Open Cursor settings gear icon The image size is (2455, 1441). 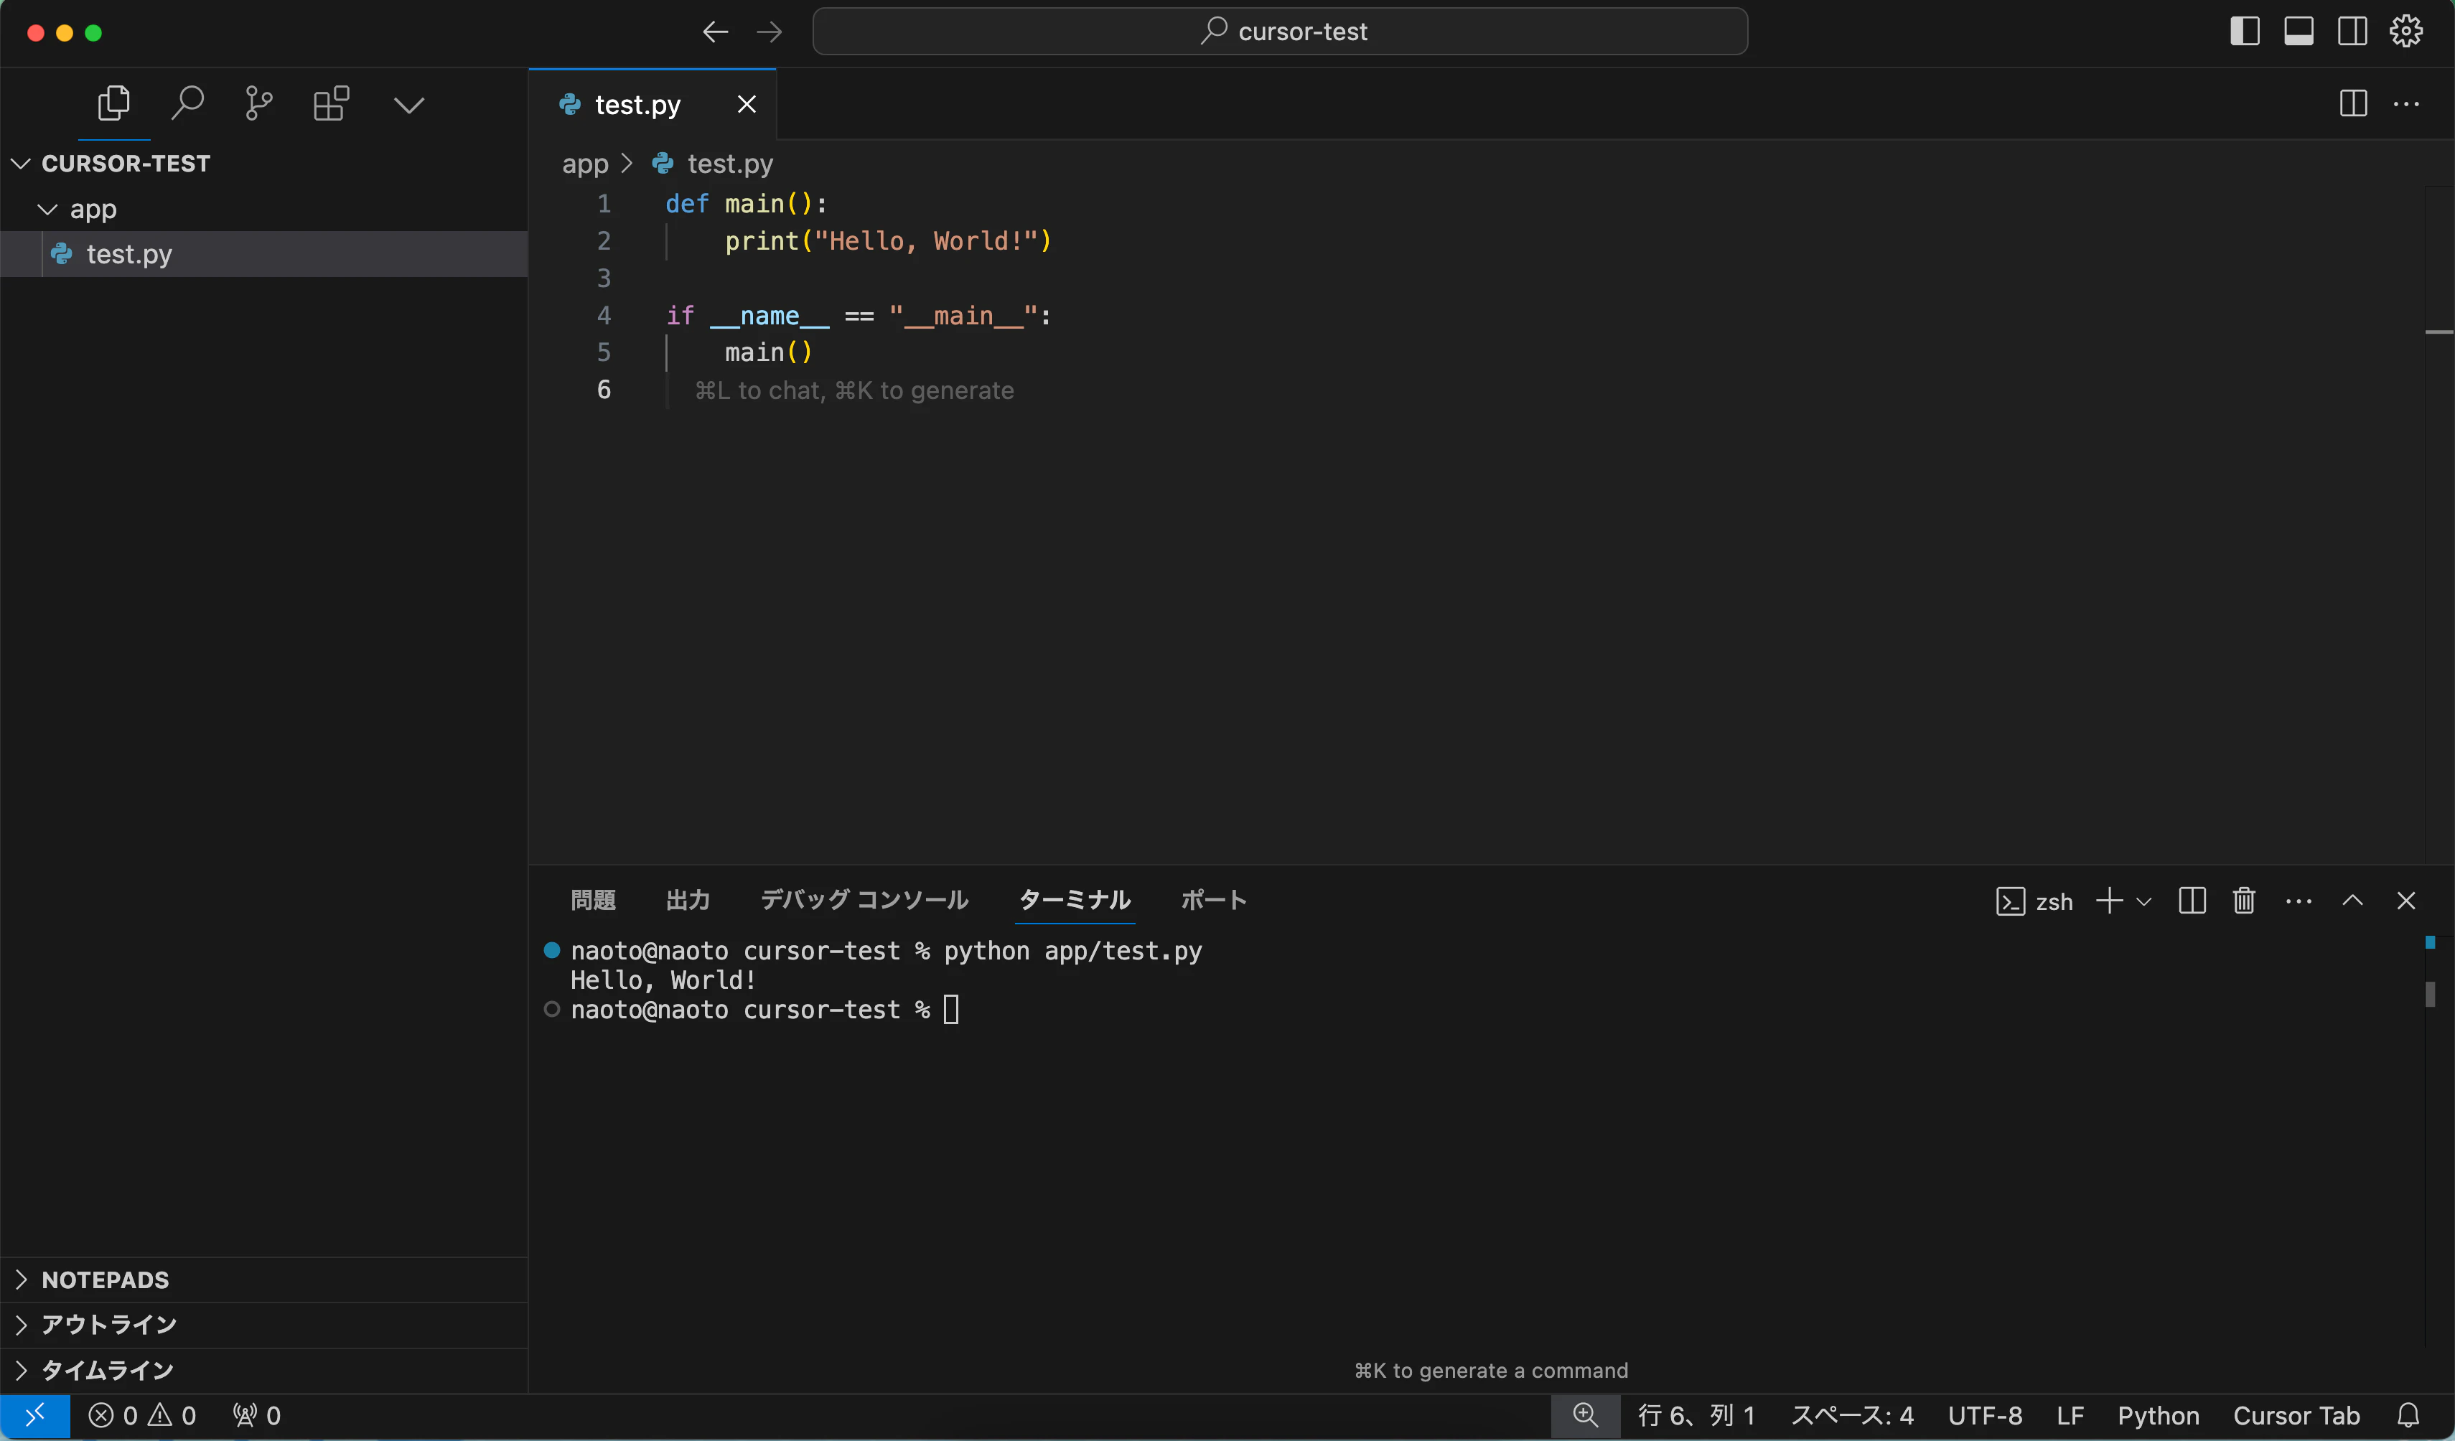coord(2406,31)
